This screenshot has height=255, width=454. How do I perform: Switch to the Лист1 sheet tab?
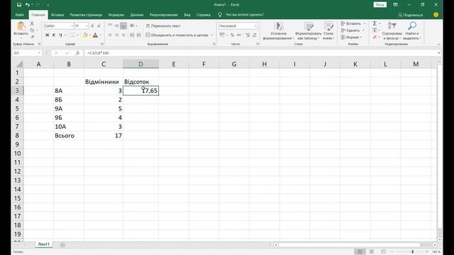click(x=44, y=244)
